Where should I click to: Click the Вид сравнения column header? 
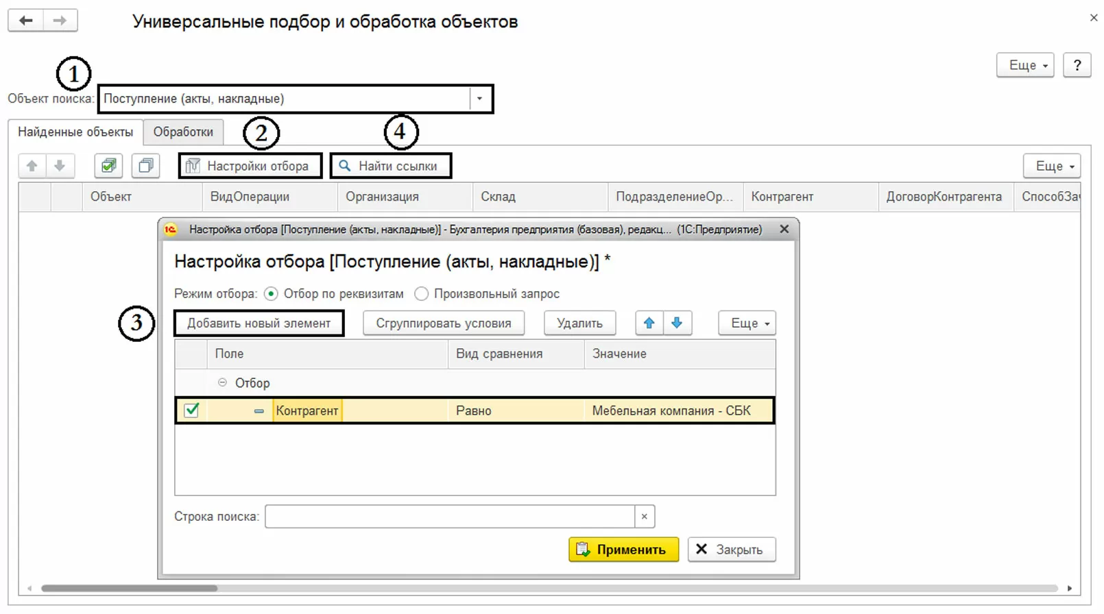click(516, 354)
